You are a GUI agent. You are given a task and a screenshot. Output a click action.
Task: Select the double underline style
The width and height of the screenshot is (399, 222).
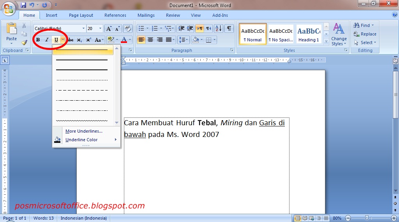pos(83,60)
